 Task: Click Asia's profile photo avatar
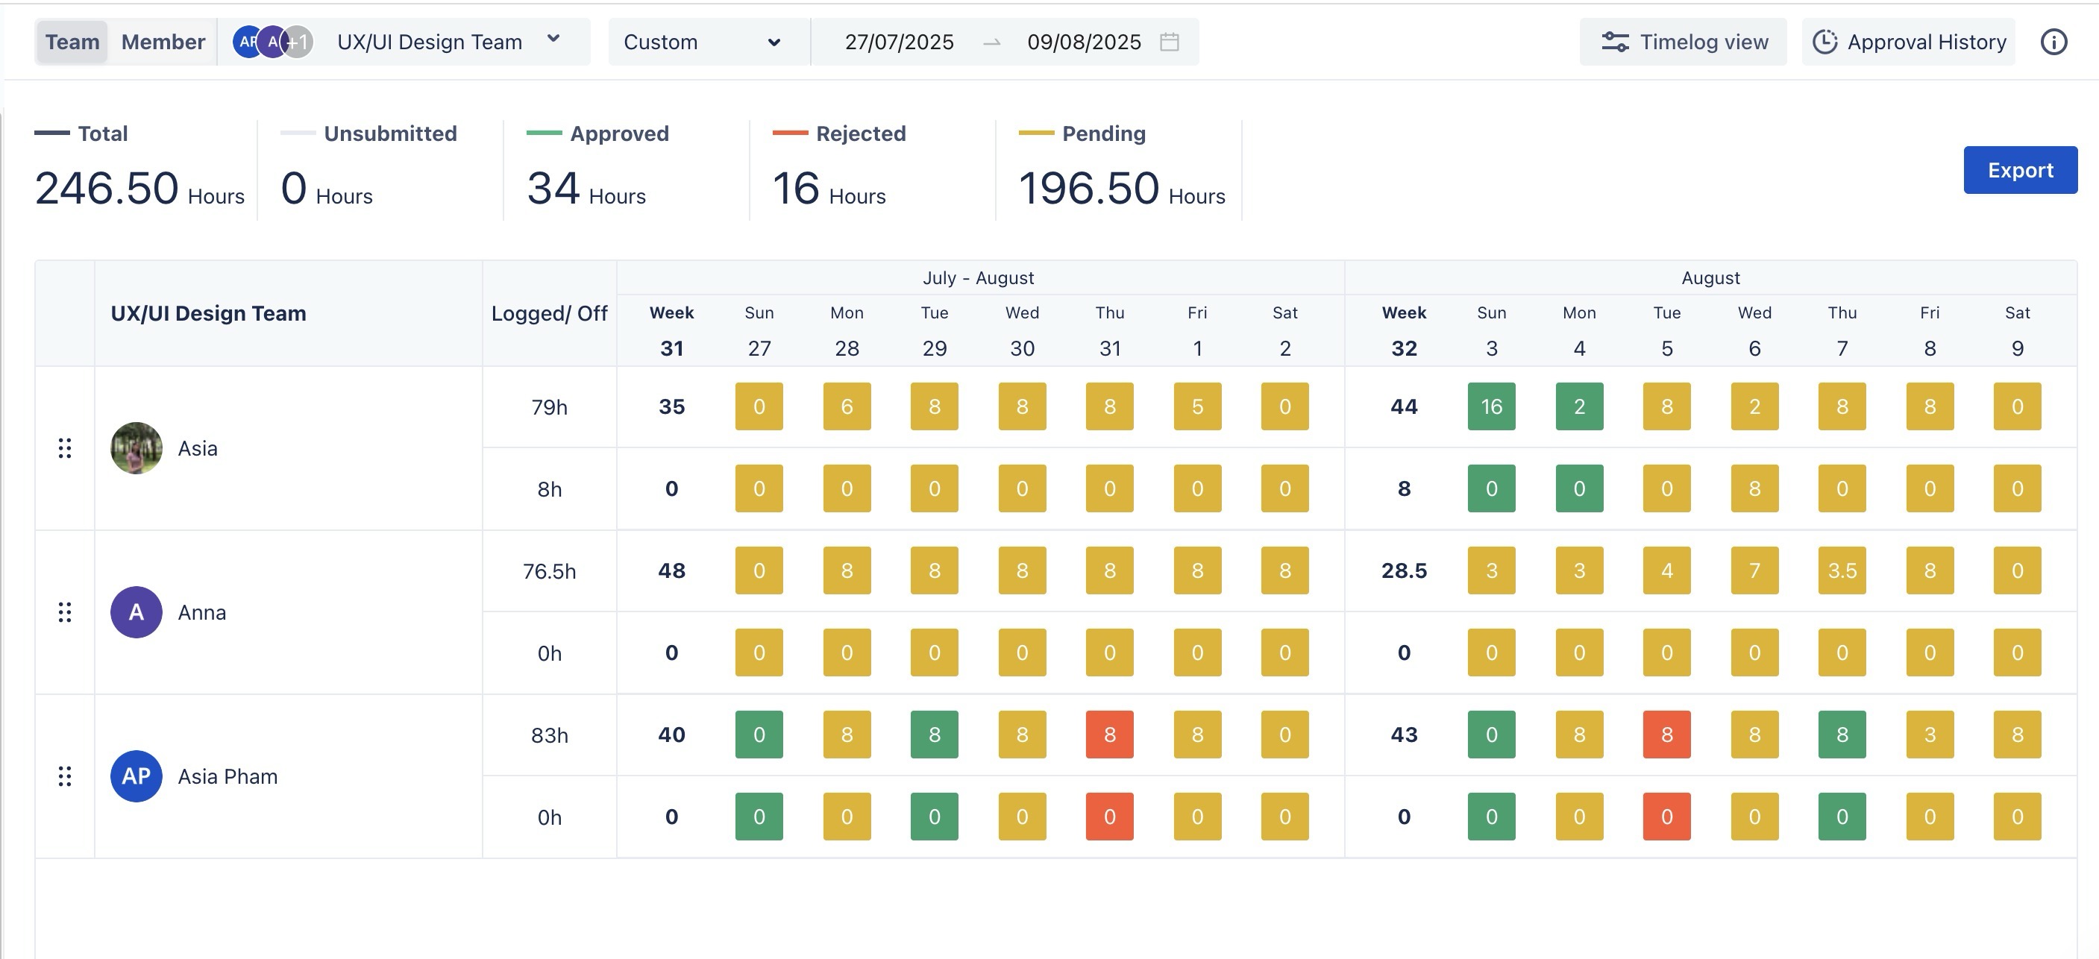pyautogui.click(x=136, y=448)
